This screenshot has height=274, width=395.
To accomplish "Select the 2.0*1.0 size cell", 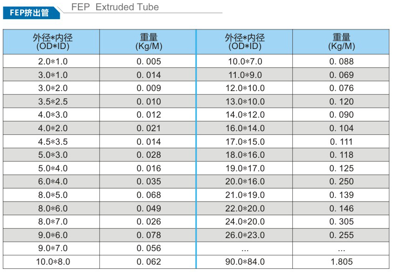I will [x=52, y=62].
